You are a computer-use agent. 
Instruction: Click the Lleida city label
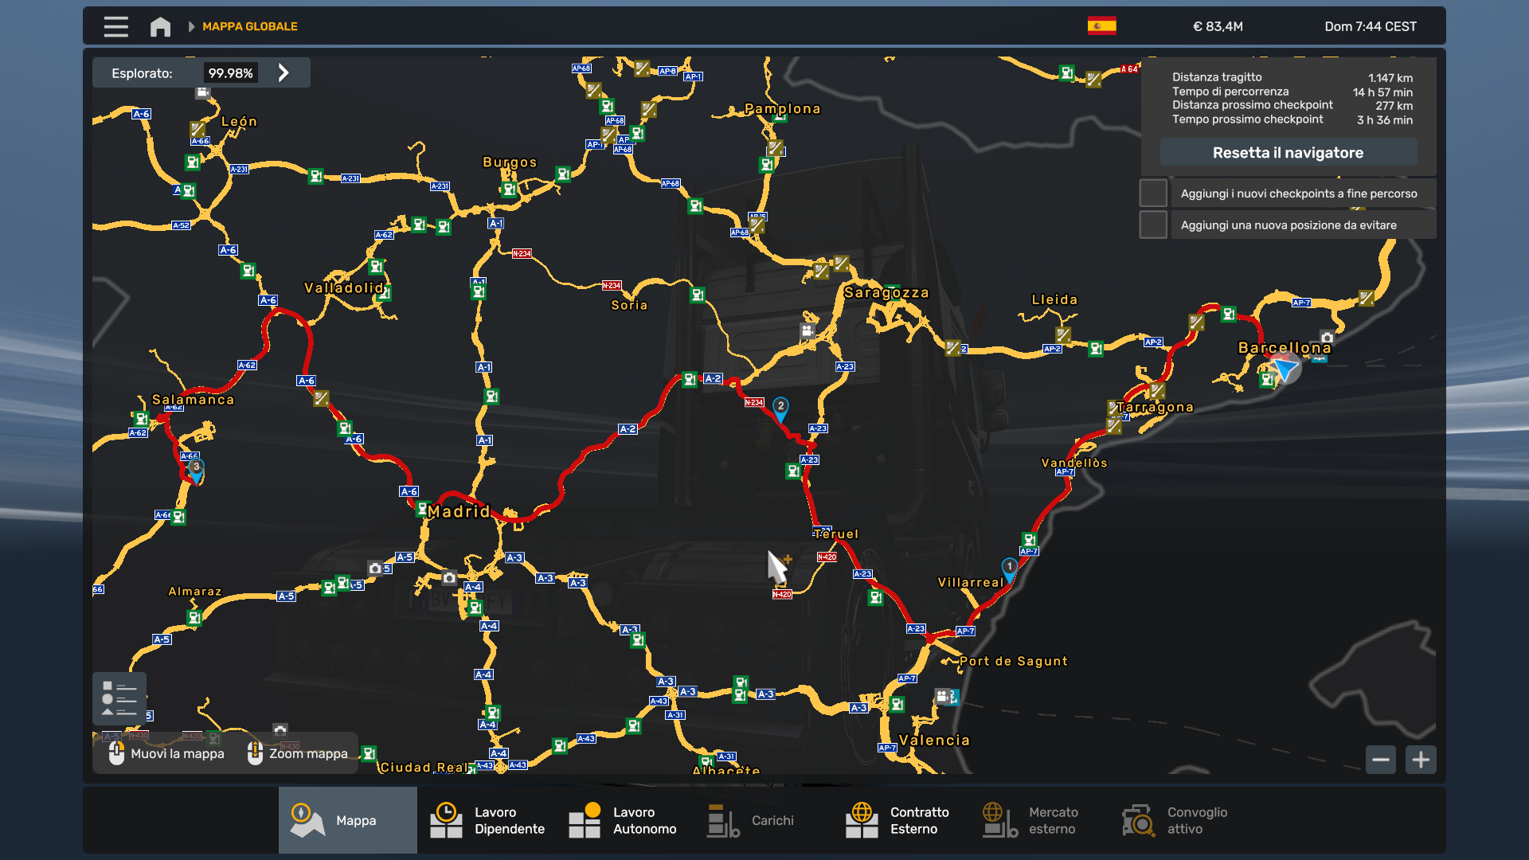(x=1054, y=299)
